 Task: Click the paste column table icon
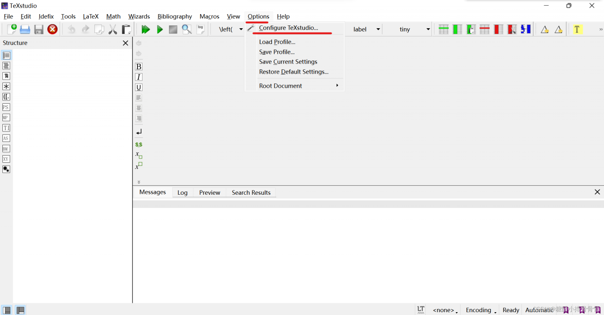[471, 29]
